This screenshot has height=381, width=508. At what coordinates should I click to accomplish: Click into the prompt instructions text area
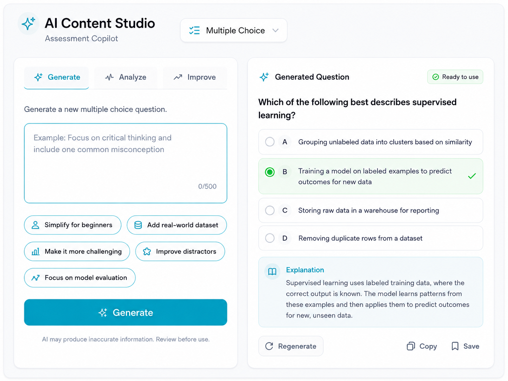click(x=126, y=163)
